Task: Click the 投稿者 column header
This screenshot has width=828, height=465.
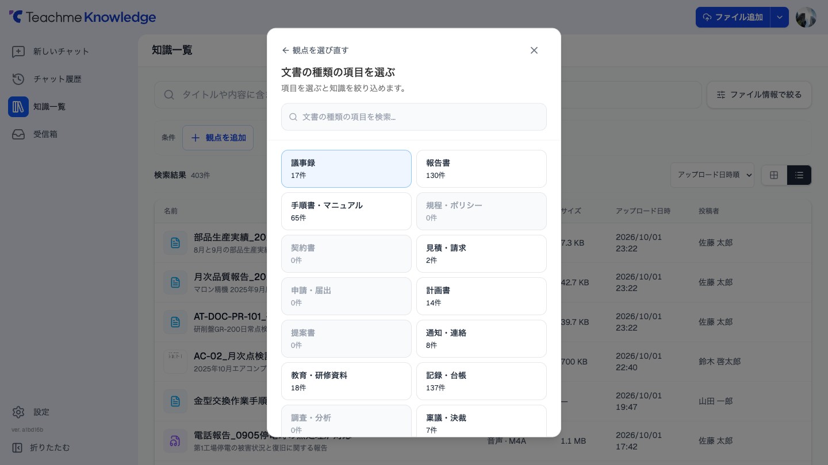Action: (708, 211)
